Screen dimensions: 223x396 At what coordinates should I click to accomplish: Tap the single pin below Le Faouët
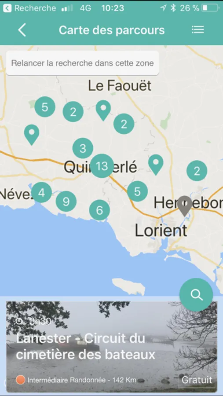103,110
